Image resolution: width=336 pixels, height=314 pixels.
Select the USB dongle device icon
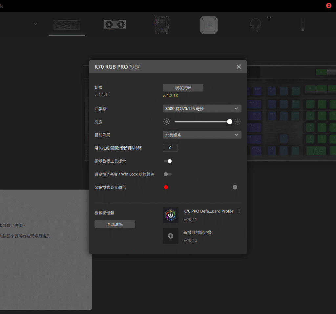(303, 25)
